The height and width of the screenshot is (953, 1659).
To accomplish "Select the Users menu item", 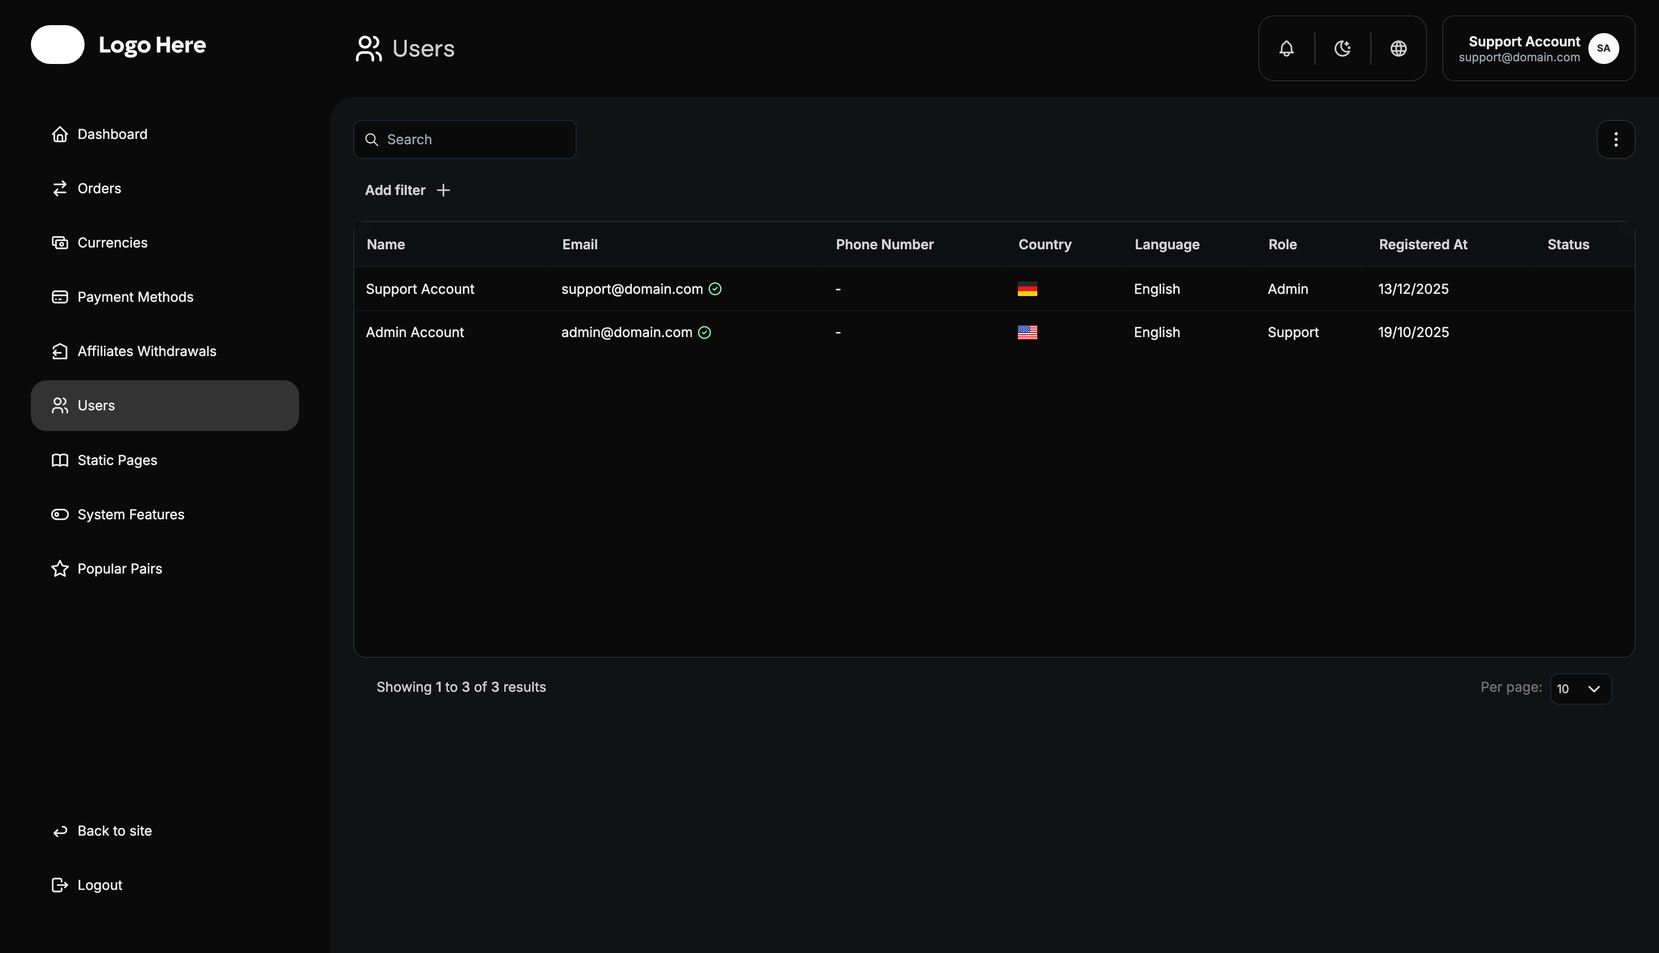I will click(x=97, y=405).
